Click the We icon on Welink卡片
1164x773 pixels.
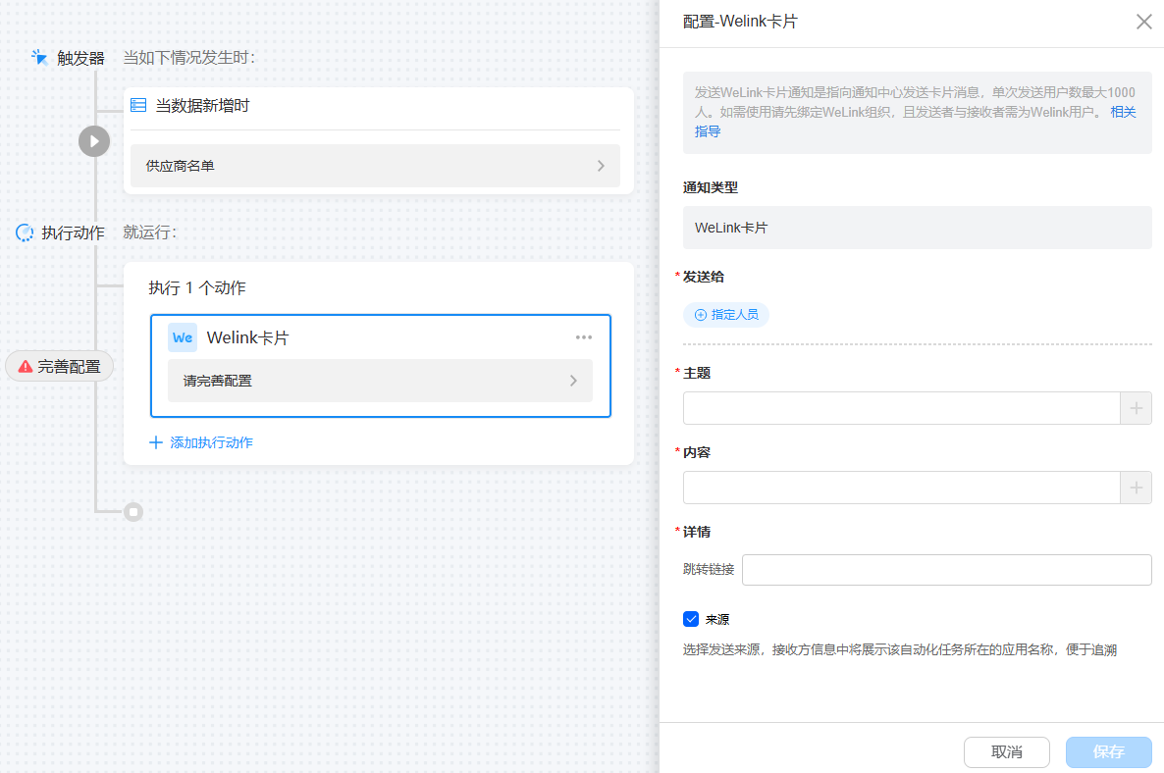tap(183, 337)
